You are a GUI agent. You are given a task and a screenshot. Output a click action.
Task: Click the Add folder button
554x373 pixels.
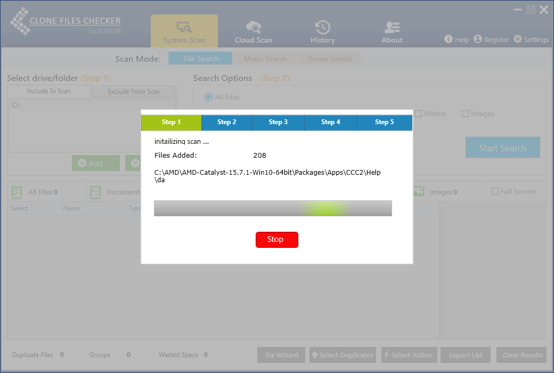pyautogui.click(x=96, y=163)
